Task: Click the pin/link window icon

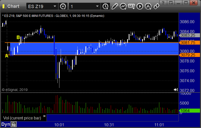Action: coord(157,6)
